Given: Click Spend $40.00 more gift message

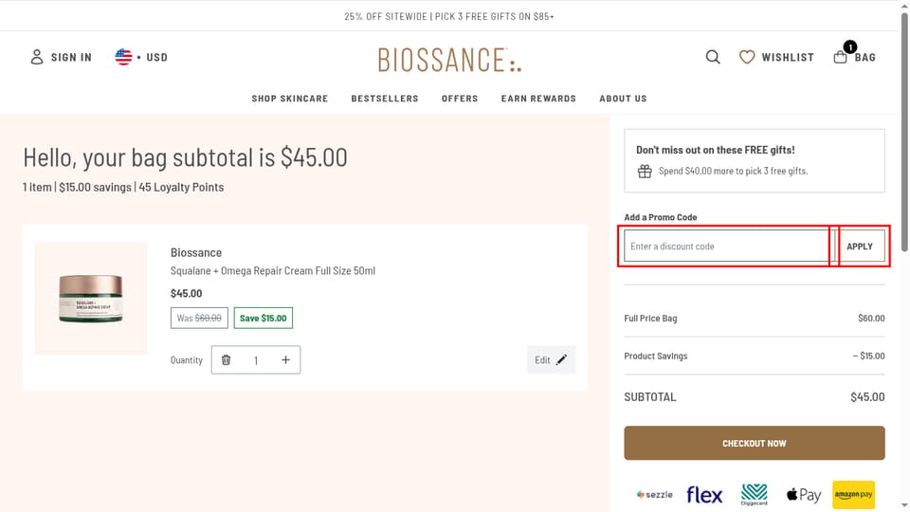Looking at the screenshot, I should pos(733,172).
